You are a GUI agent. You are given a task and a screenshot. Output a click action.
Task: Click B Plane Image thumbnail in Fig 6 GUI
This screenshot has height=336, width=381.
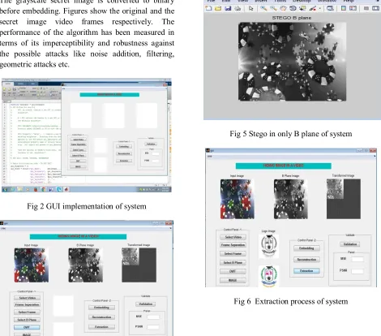291,199
